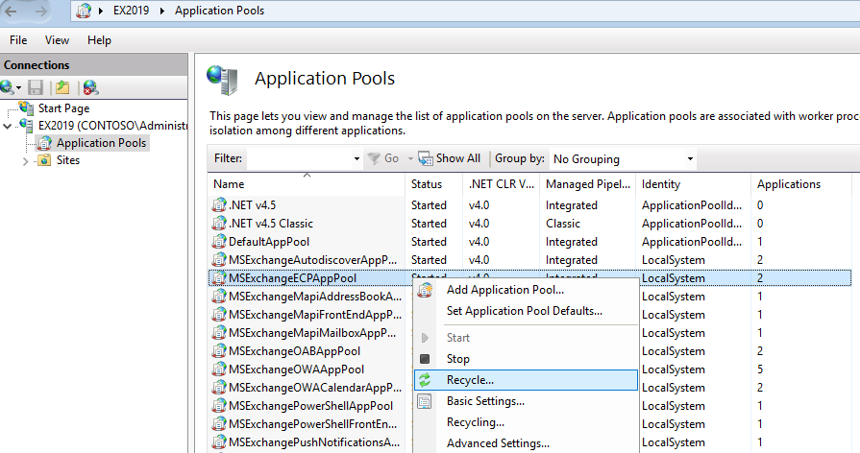Click the Delete Connection icon in the Connections toolbar

pyautogui.click(x=90, y=87)
